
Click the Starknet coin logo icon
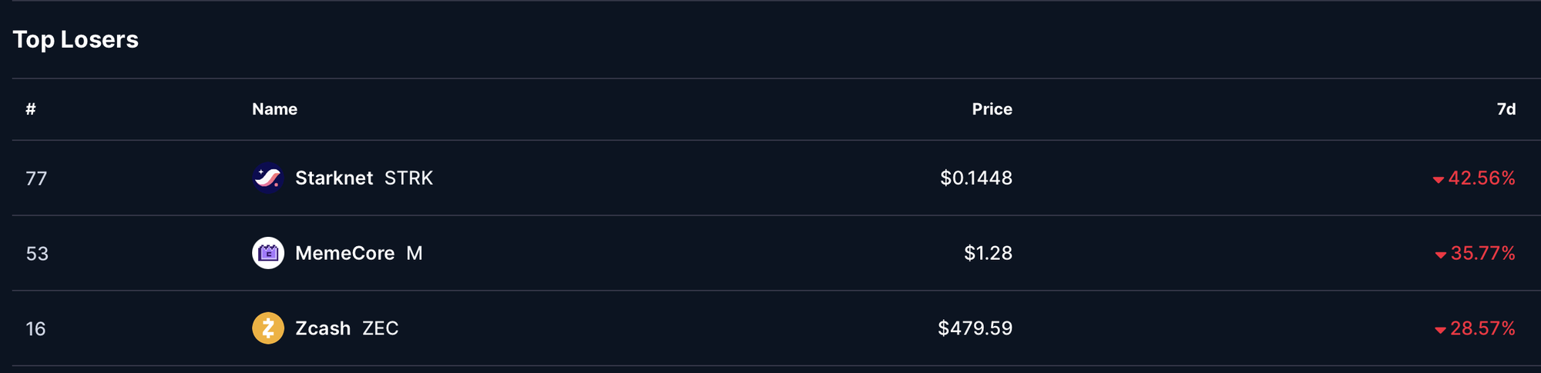pyautogui.click(x=268, y=178)
